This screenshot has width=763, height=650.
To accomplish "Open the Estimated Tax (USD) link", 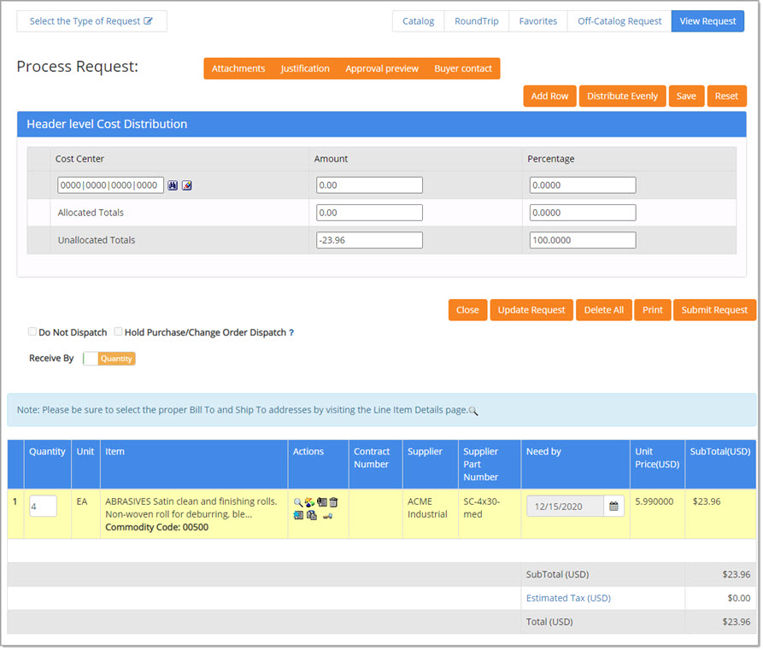I will tap(568, 599).
